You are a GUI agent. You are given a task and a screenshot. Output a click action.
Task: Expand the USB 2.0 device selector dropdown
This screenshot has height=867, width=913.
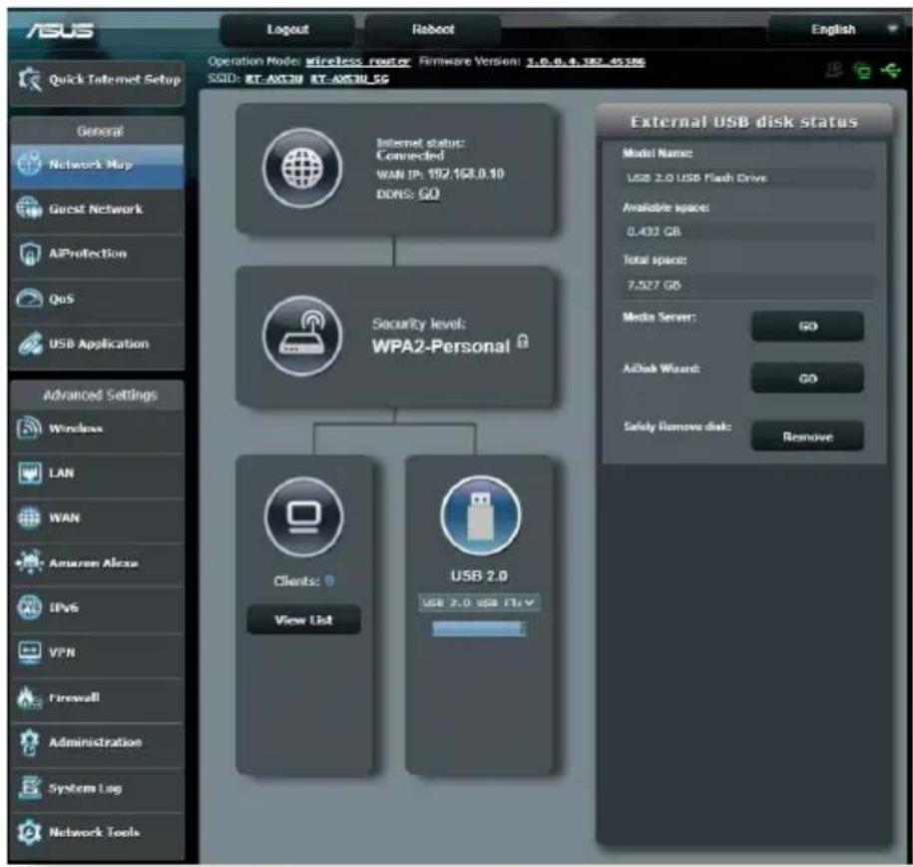click(x=479, y=602)
